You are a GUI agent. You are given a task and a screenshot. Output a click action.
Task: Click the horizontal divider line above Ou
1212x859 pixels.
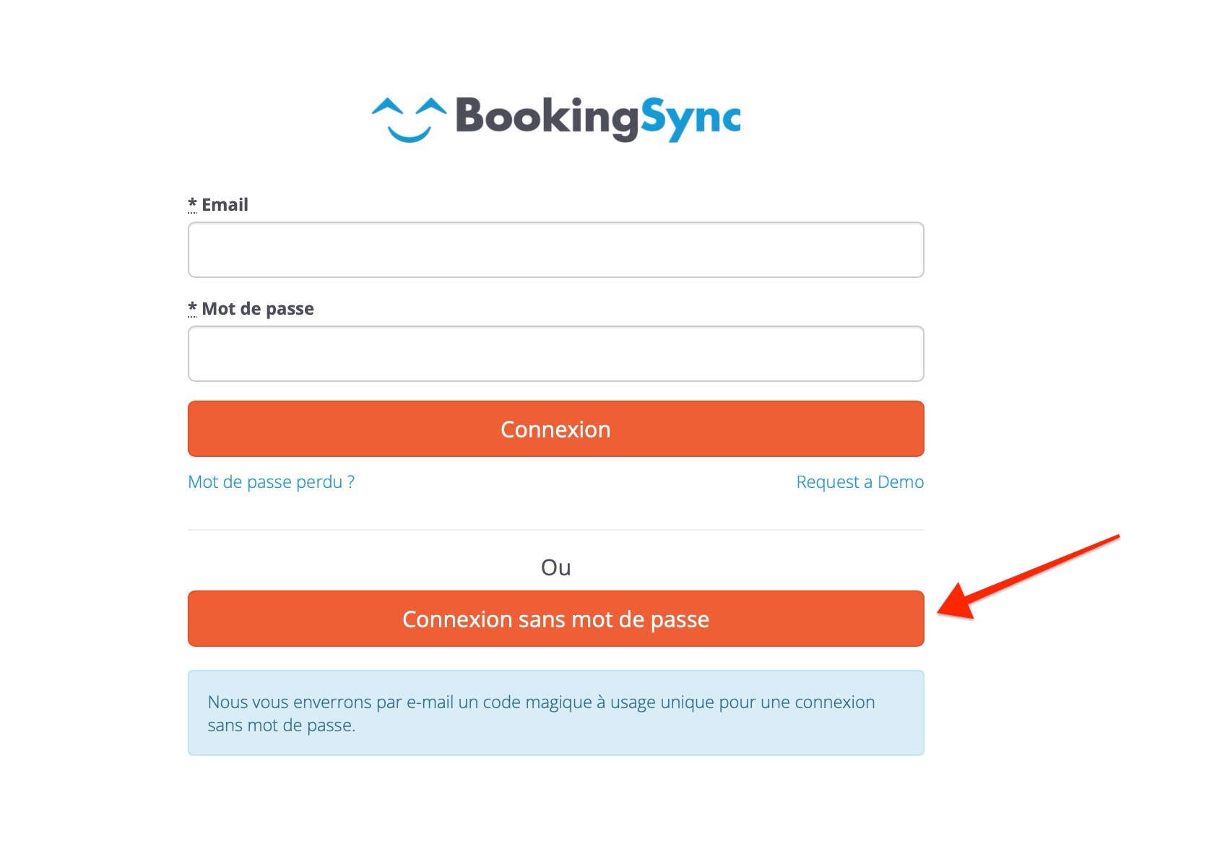555,530
